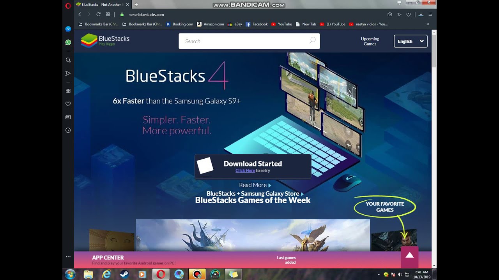Click the Read More link
The image size is (499, 280).
255,185
